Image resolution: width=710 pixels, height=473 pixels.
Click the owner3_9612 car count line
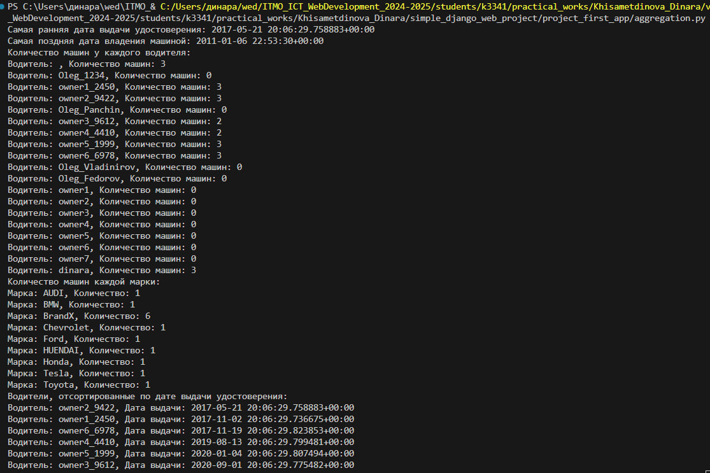[115, 122]
